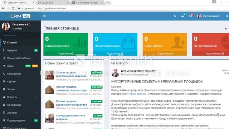Open the Аренда, двухкомнатная квартира listing

[x=70, y=117]
